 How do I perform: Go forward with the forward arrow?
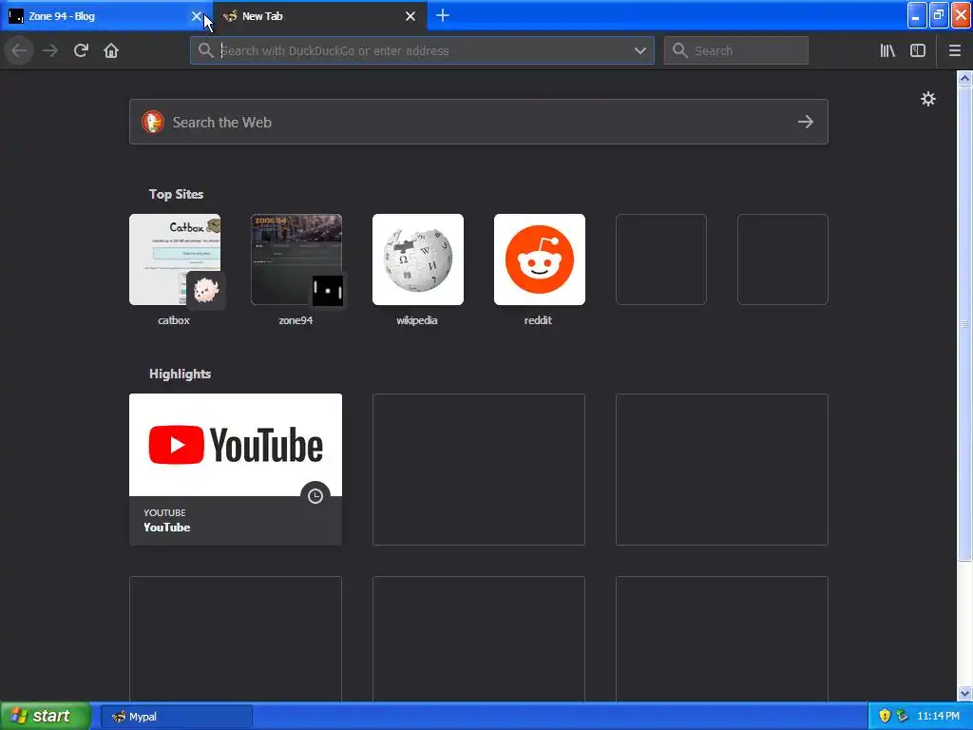coord(50,50)
